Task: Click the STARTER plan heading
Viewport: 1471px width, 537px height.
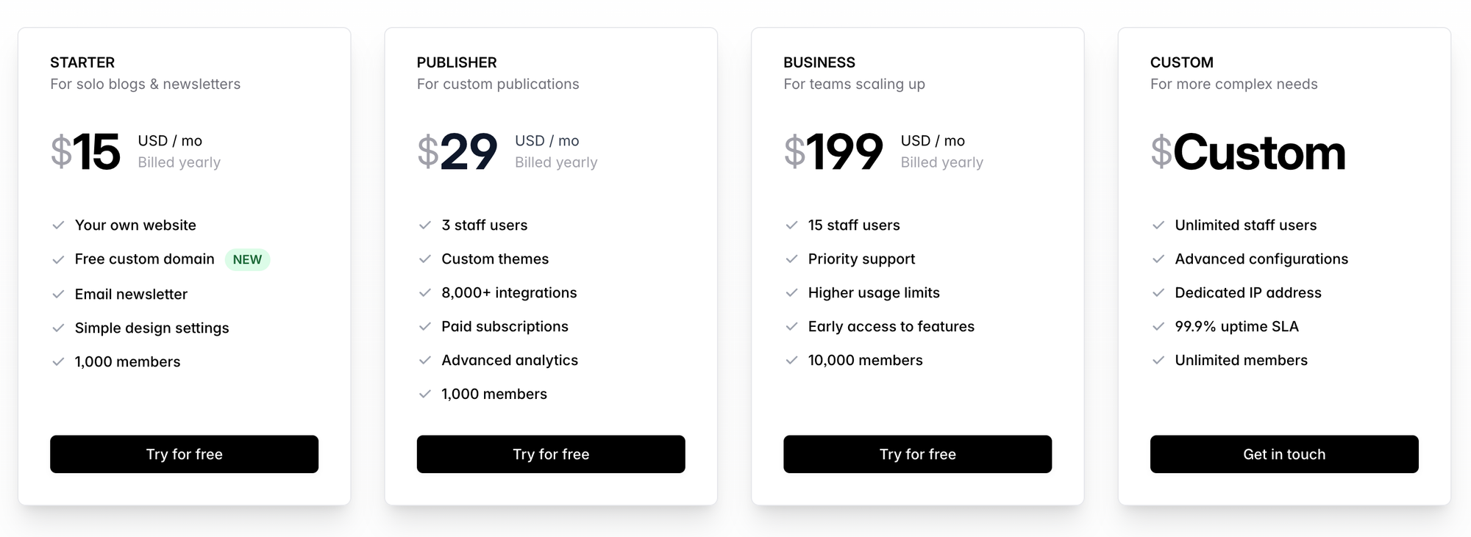Action: 82,62
